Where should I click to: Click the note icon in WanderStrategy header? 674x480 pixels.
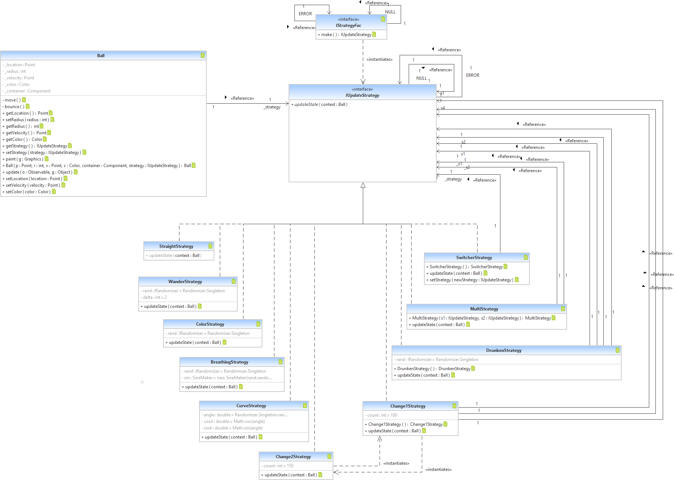pos(234,281)
